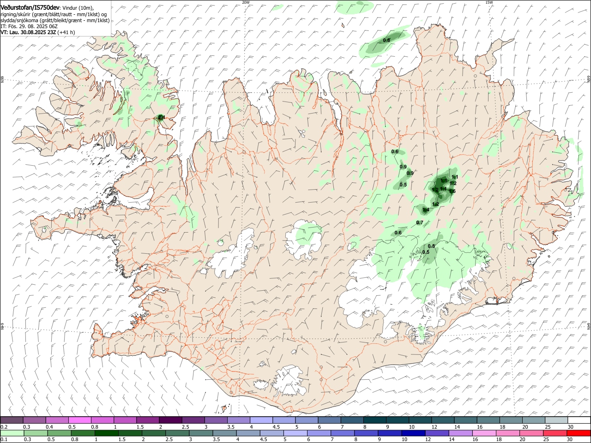Click the '15W' longitude label
This screenshot has width=591, height=443.
click(x=489, y=2)
